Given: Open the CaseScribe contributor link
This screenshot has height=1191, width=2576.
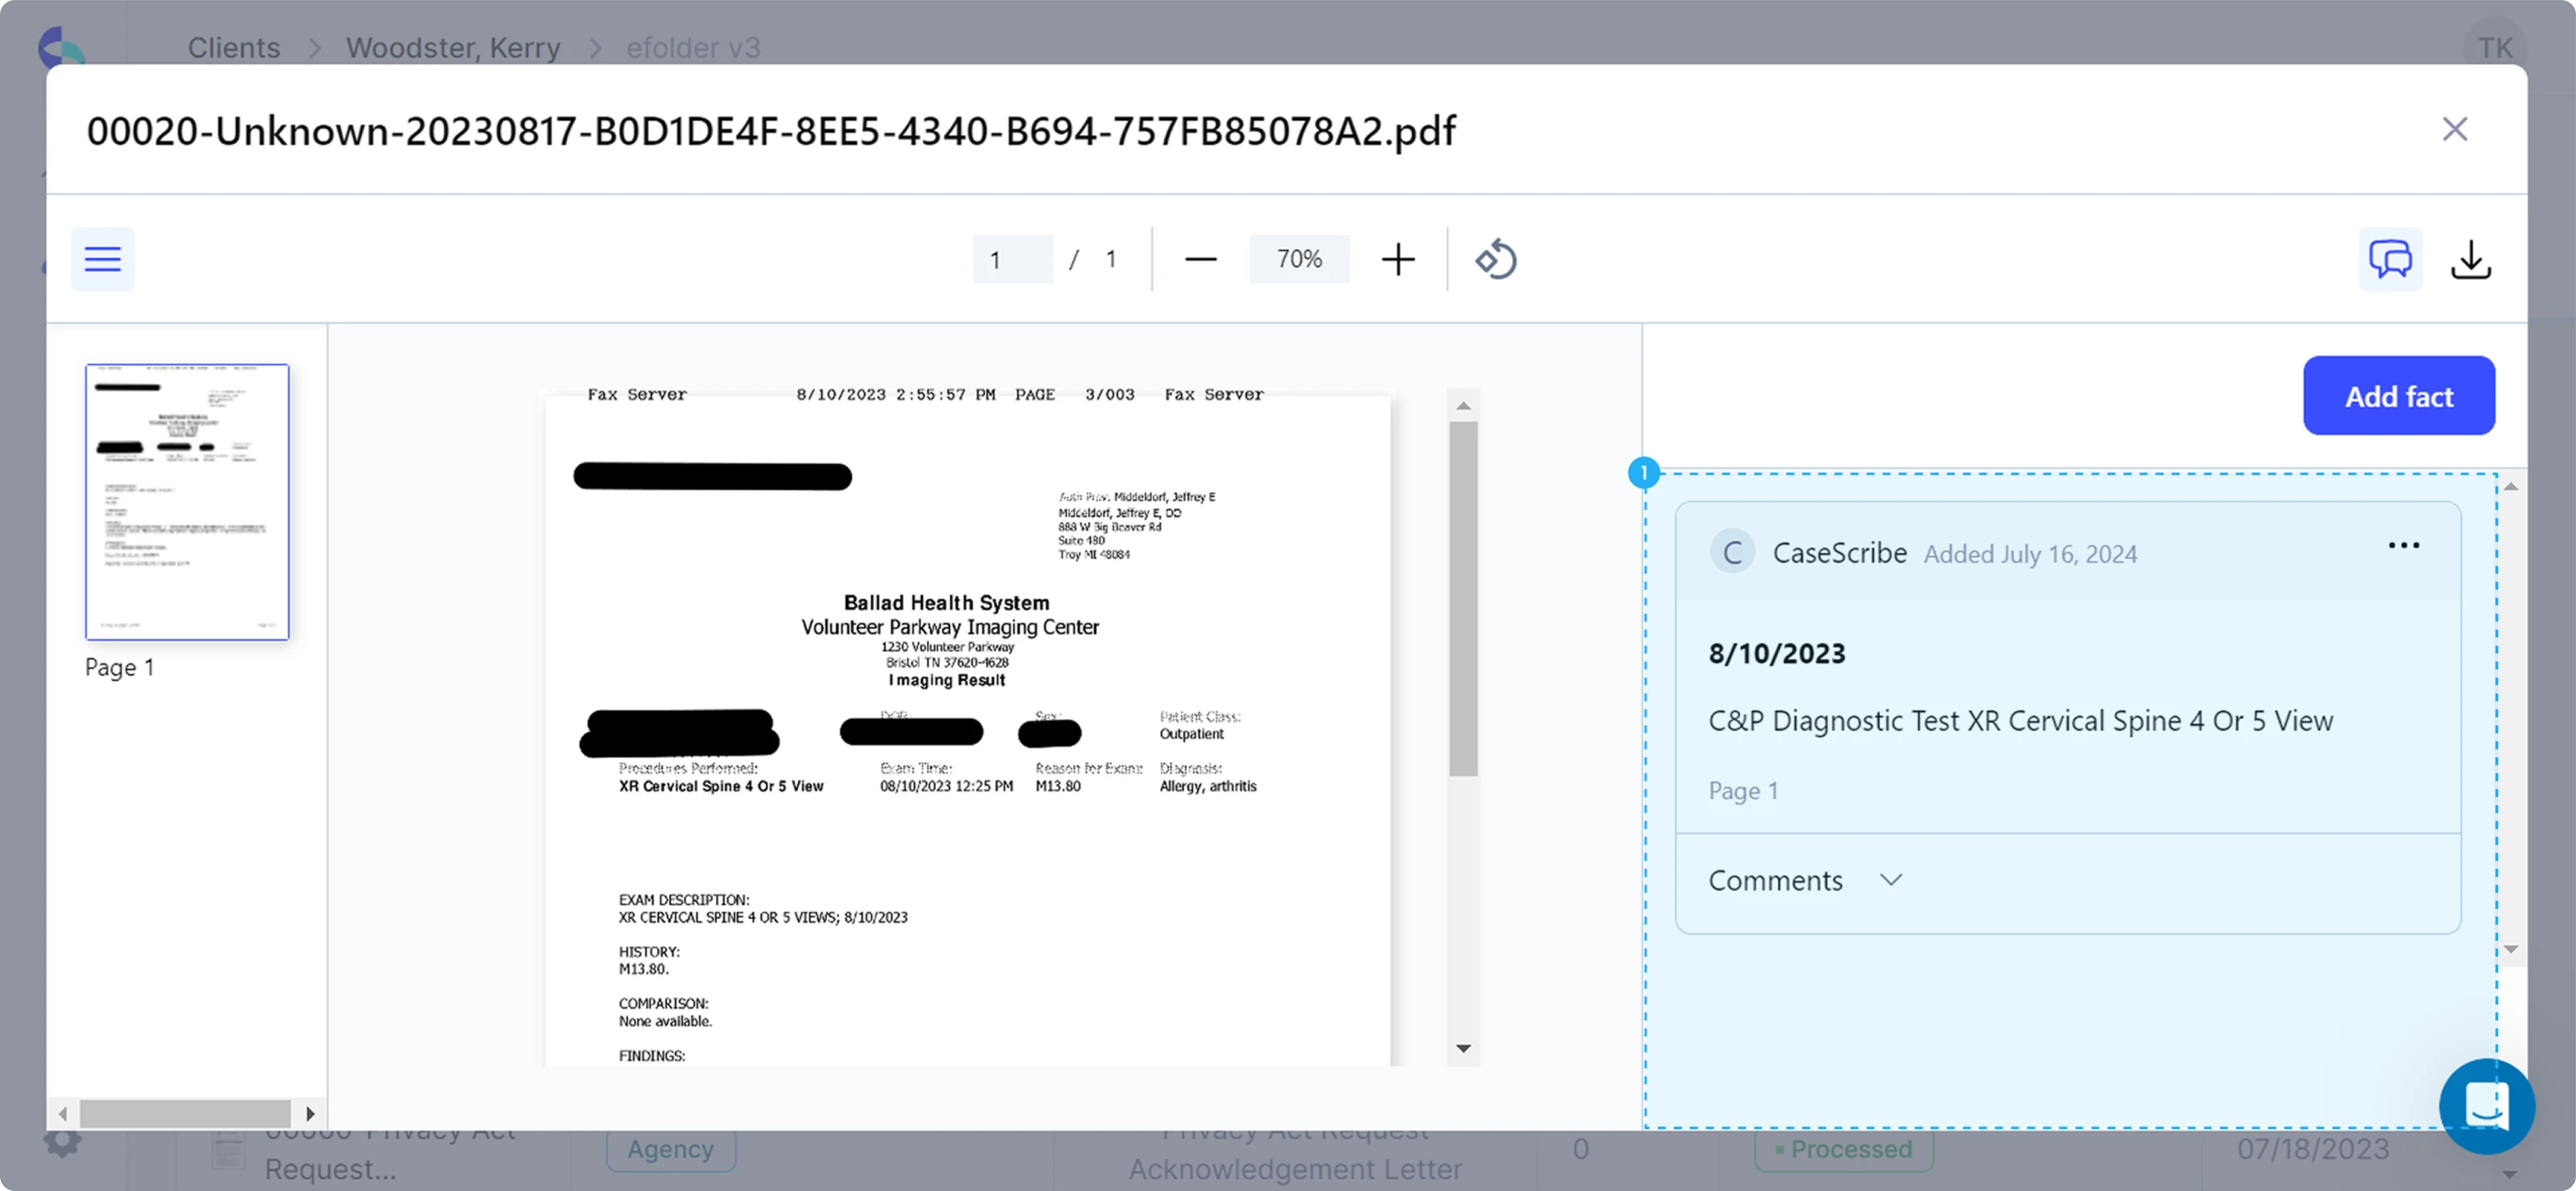Looking at the screenshot, I should (1840, 552).
